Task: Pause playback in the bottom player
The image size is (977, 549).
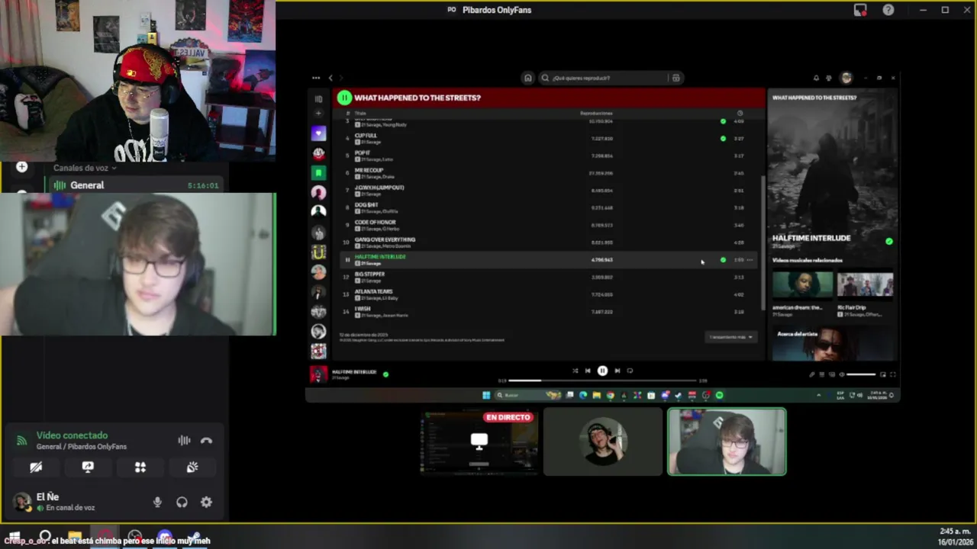Action: pos(602,371)
